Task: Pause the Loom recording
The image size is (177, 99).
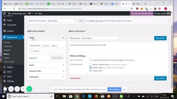Action: pyautogui.click(x=23, y=89)
